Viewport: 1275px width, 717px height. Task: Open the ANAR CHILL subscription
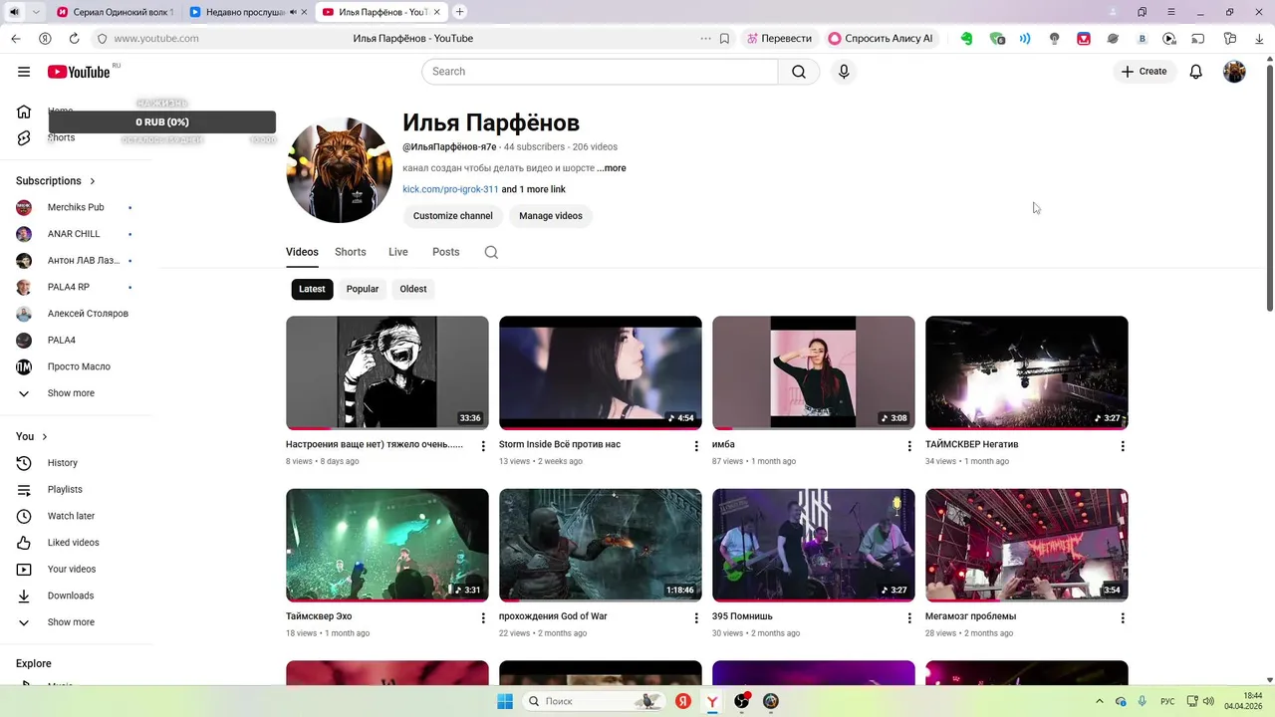pos(76,234)
